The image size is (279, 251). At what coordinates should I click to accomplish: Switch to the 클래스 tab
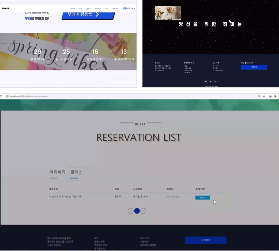point(76,172)
